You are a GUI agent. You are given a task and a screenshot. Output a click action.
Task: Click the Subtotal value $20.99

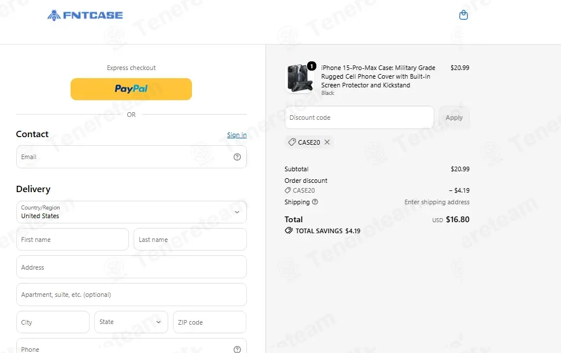[460, 169]
